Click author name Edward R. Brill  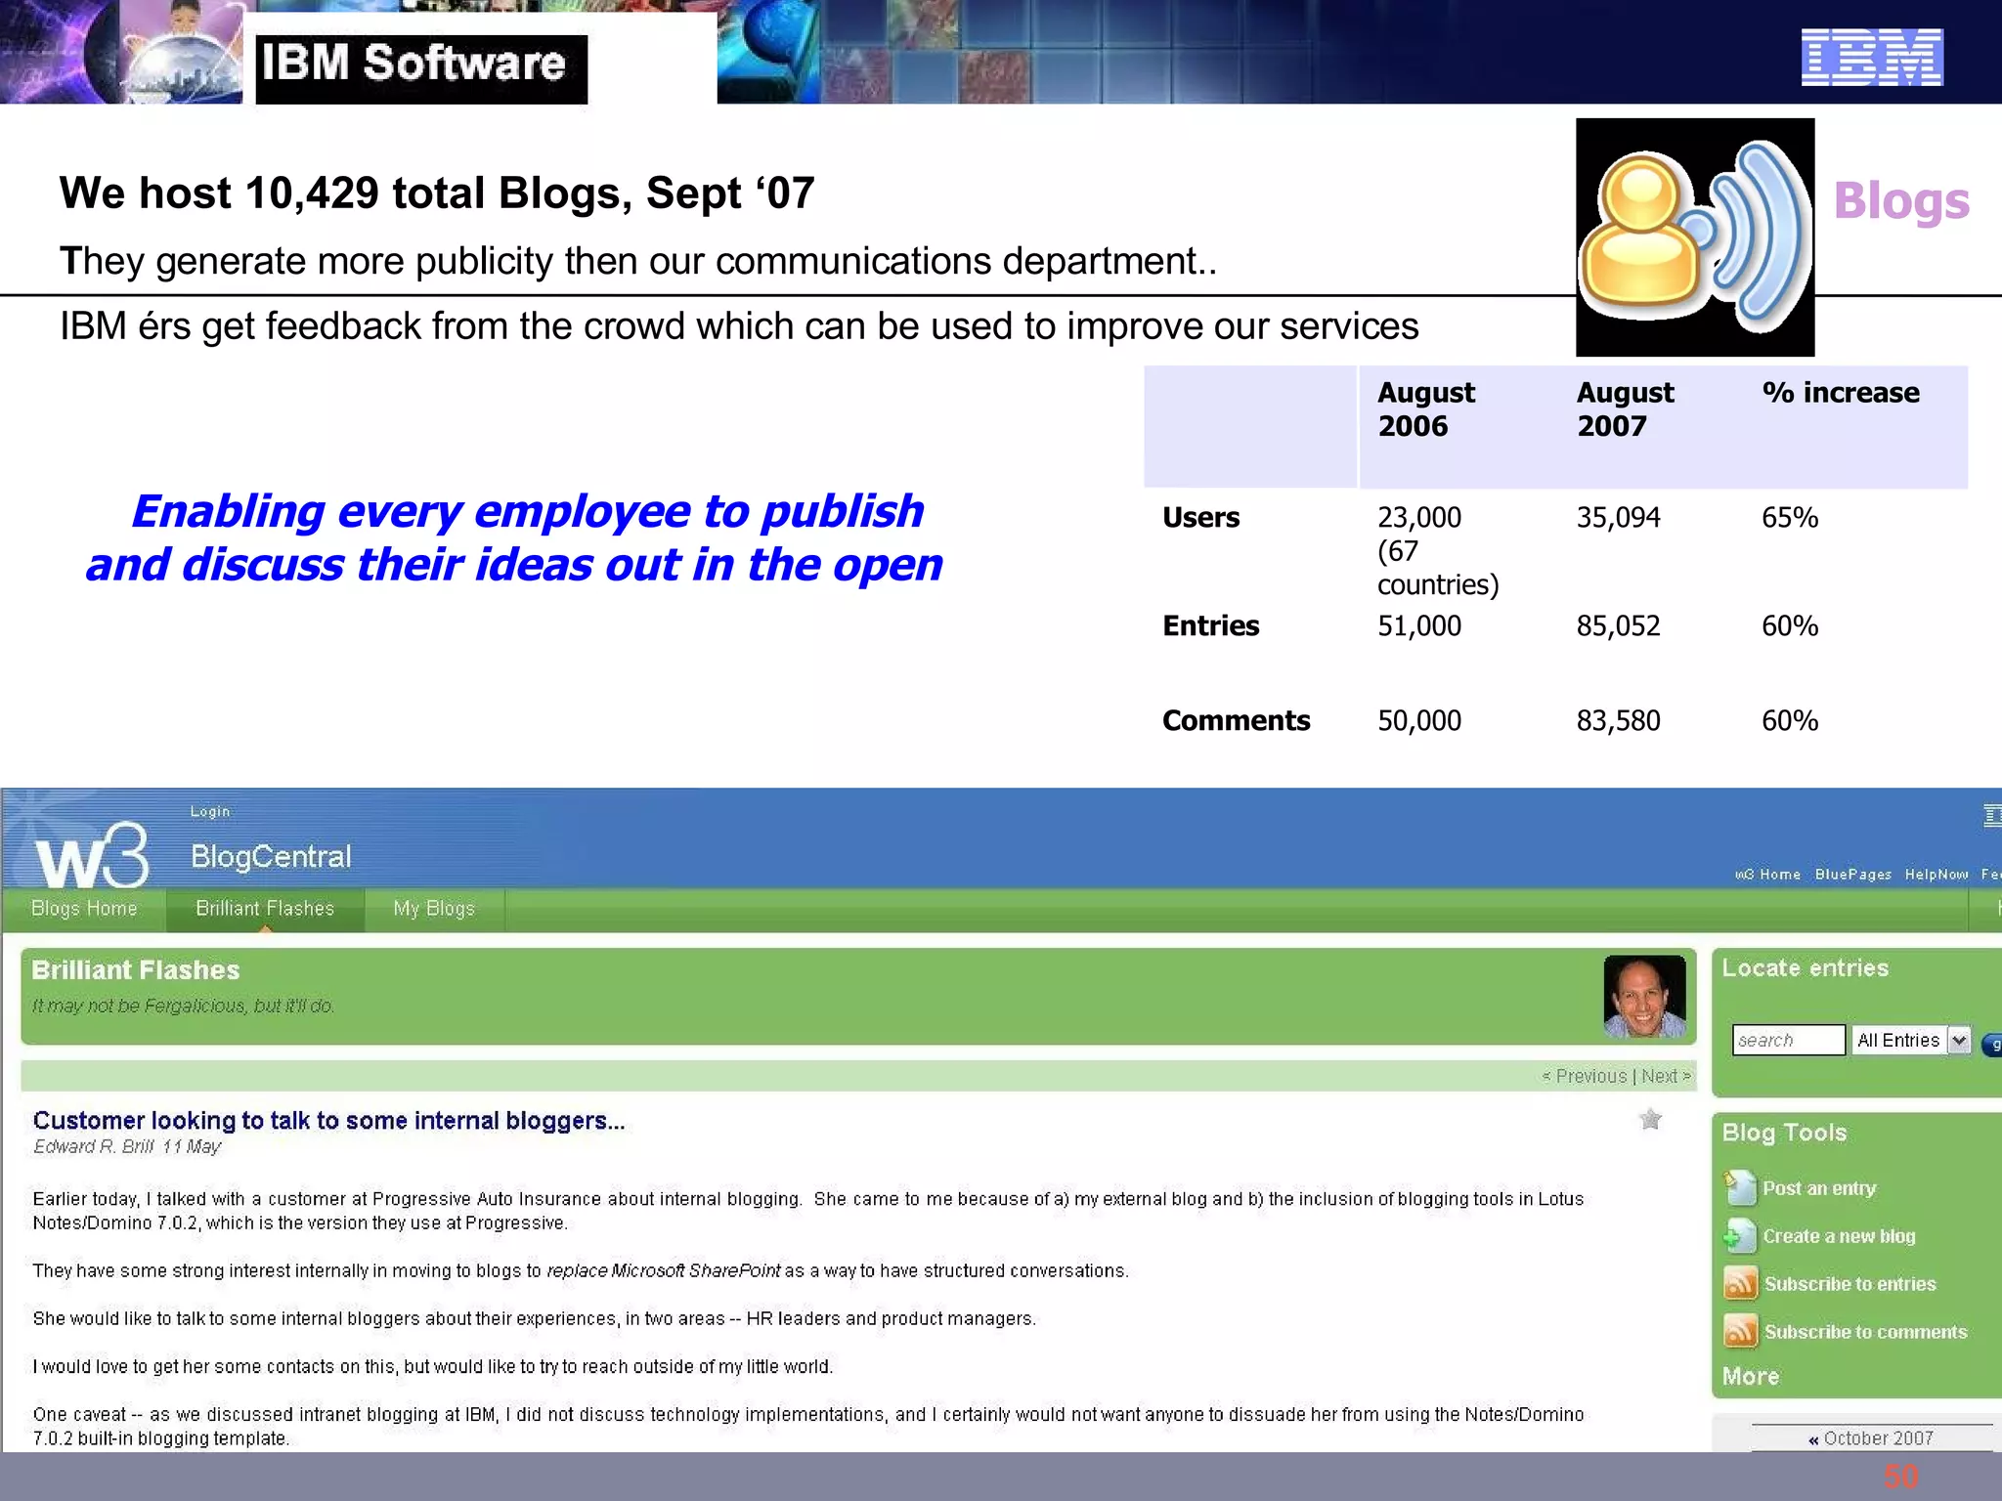[94, 1146]
